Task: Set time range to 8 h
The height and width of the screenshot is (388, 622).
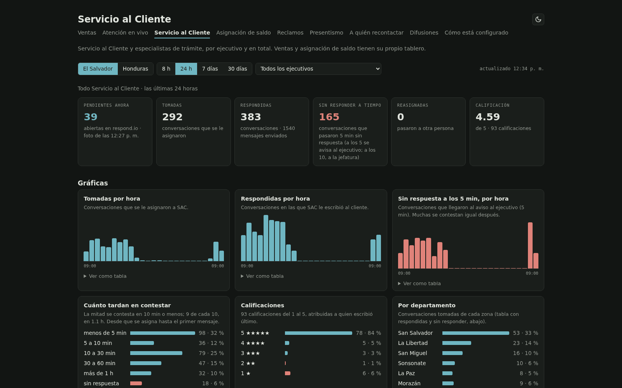Action: tap(166, 69)
